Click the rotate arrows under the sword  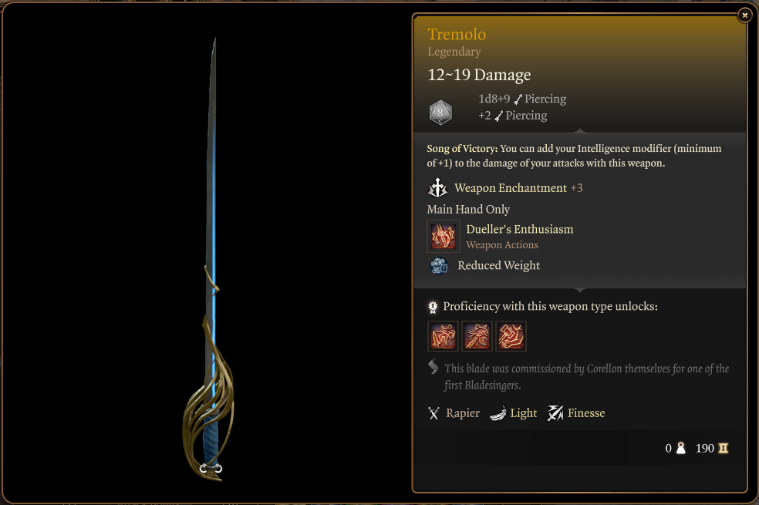coord(211,468)
